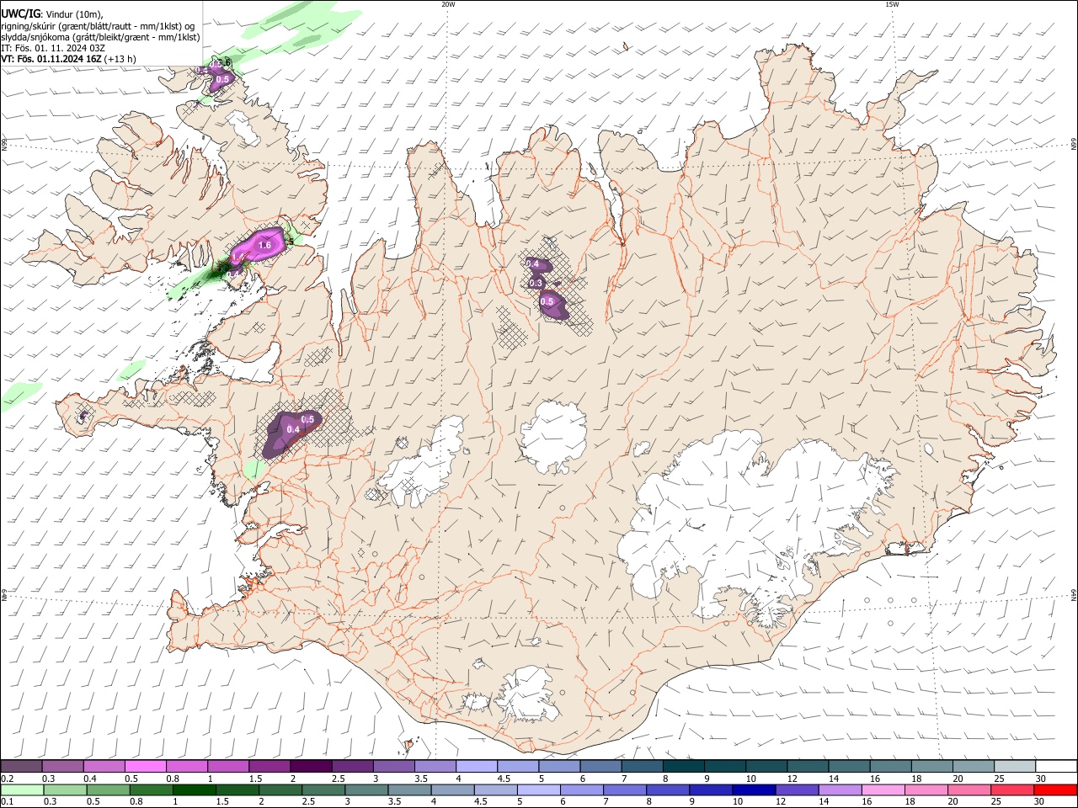Click the '2.5' tick label on the lower scale
Screen dimensions: 1078x808
[x=308, y=802]
